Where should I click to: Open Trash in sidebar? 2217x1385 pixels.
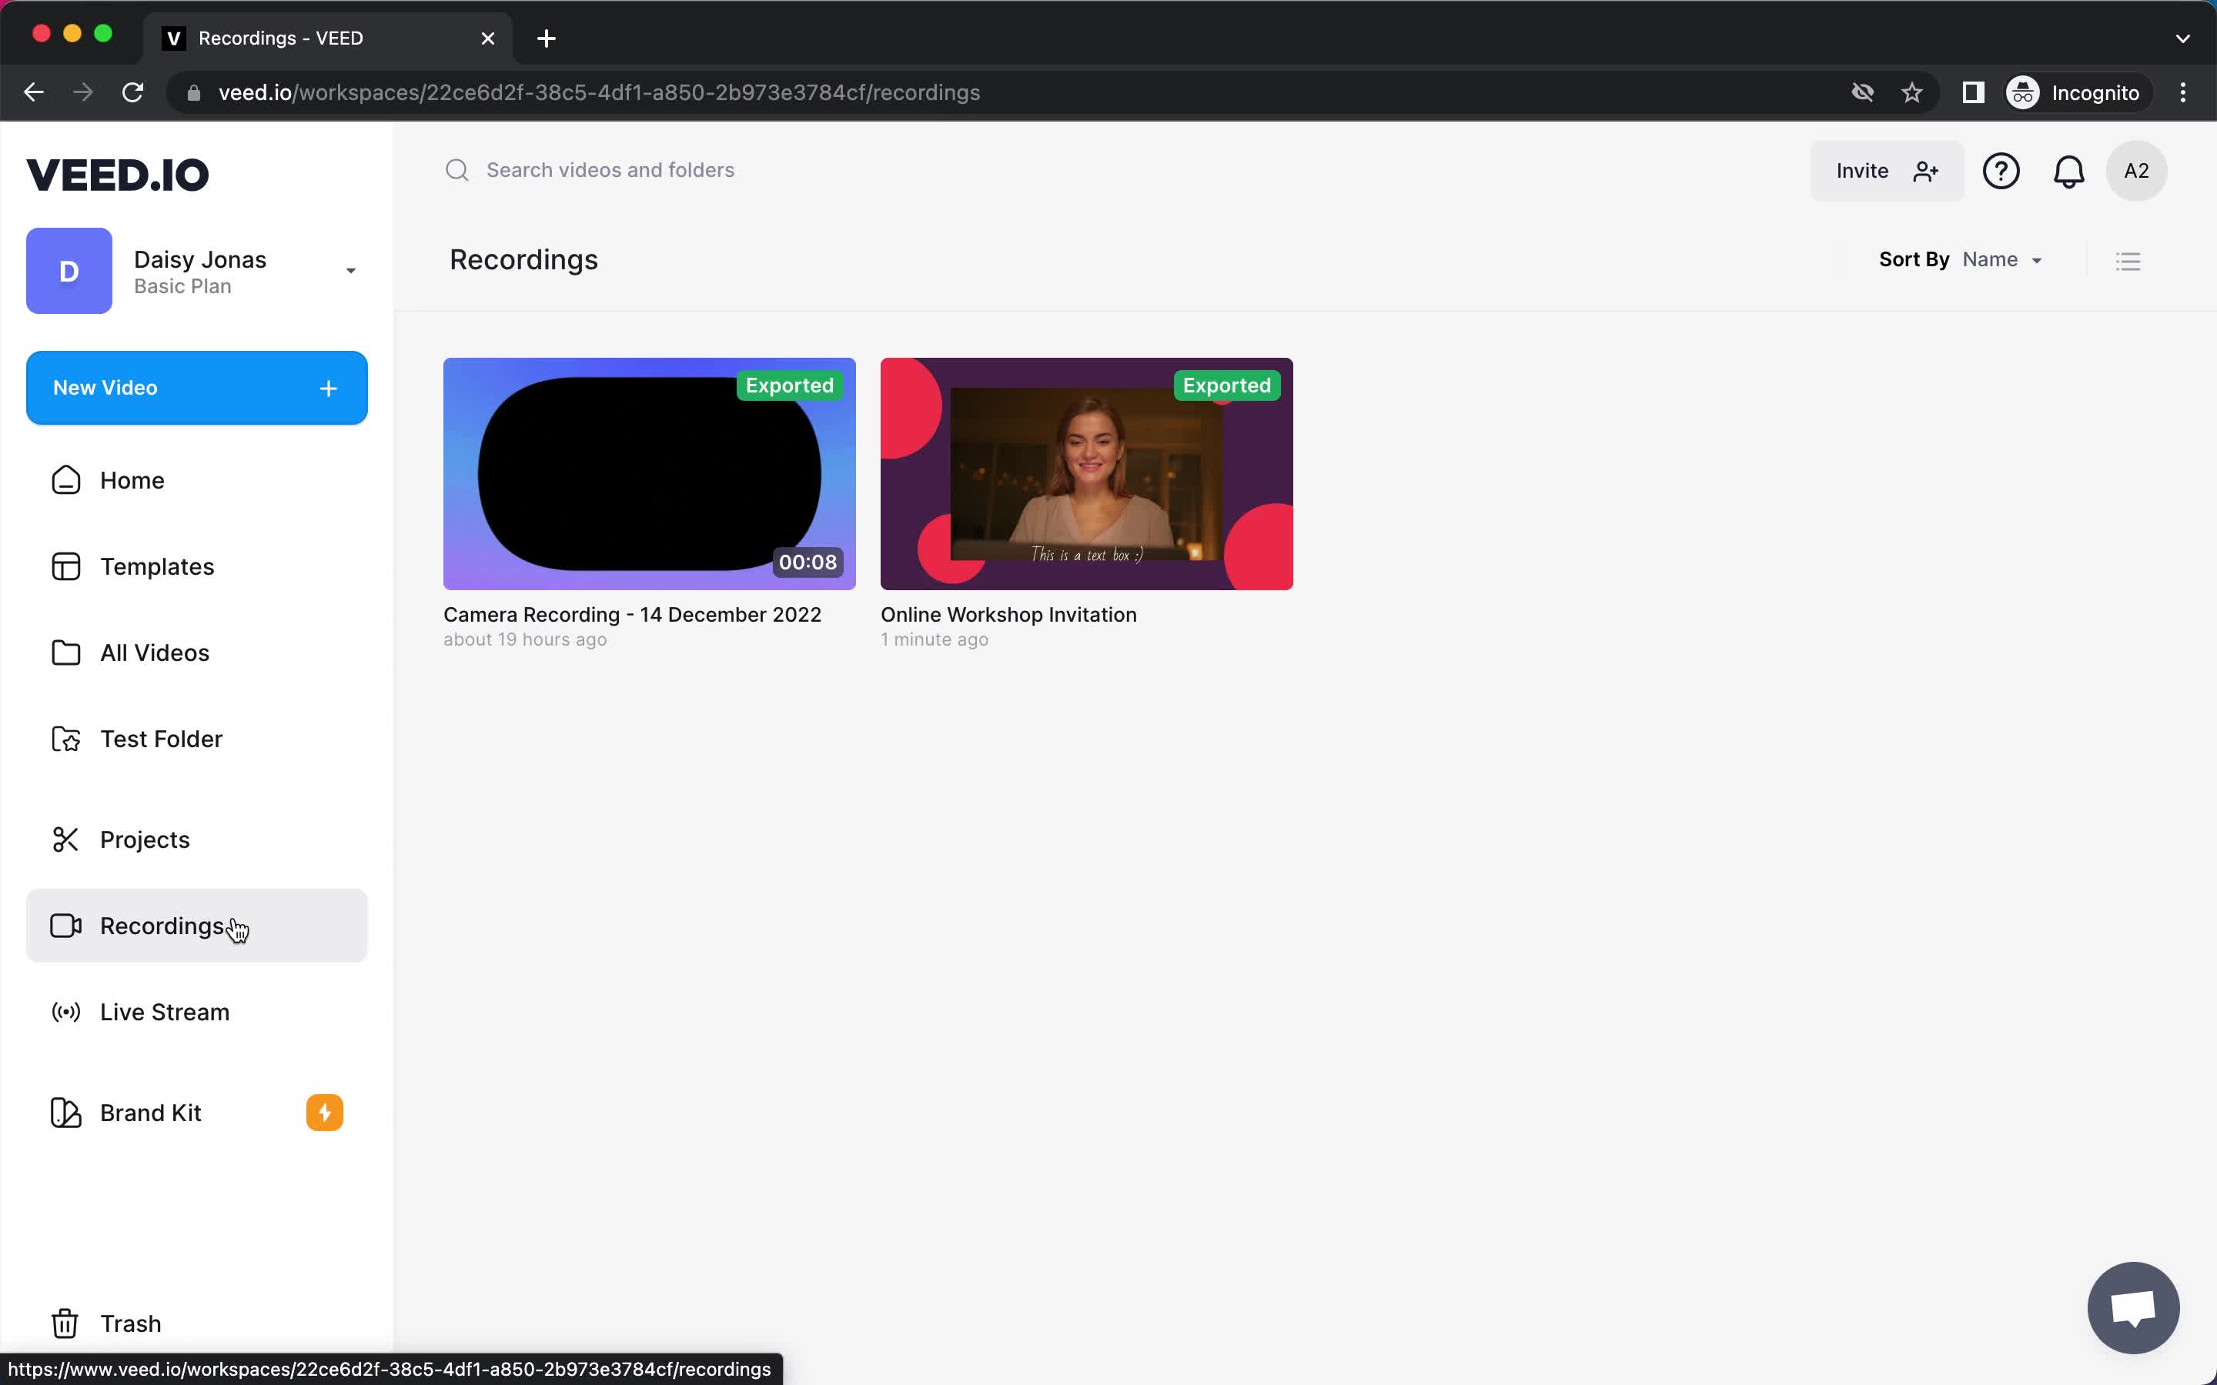197,1323
